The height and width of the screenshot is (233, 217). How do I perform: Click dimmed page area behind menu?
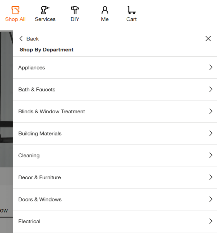6,108
